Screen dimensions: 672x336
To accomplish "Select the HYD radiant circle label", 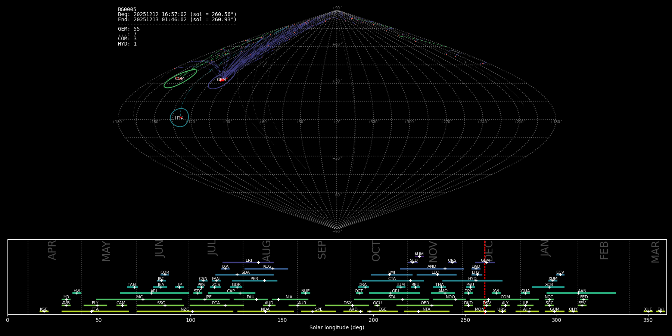I will 179,118.
